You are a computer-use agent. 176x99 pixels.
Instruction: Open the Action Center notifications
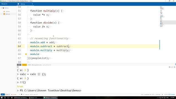coord(165,98)
